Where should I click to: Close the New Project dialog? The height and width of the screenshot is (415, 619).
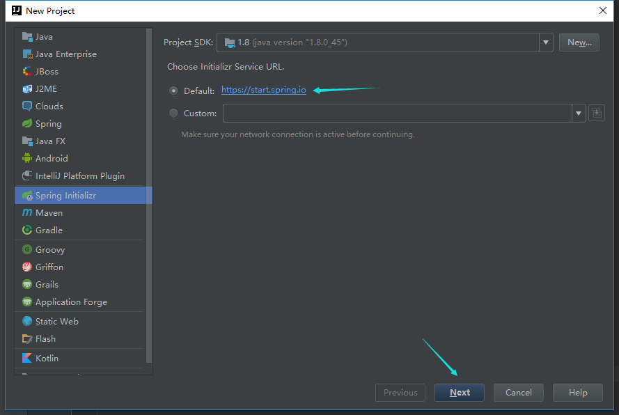pyautogui.click(x=603, y=10)
